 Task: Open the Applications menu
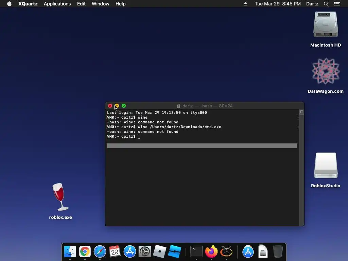[57, 4]
